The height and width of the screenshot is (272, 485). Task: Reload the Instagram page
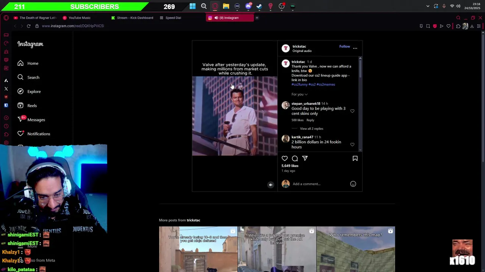(x=28, y=26)
